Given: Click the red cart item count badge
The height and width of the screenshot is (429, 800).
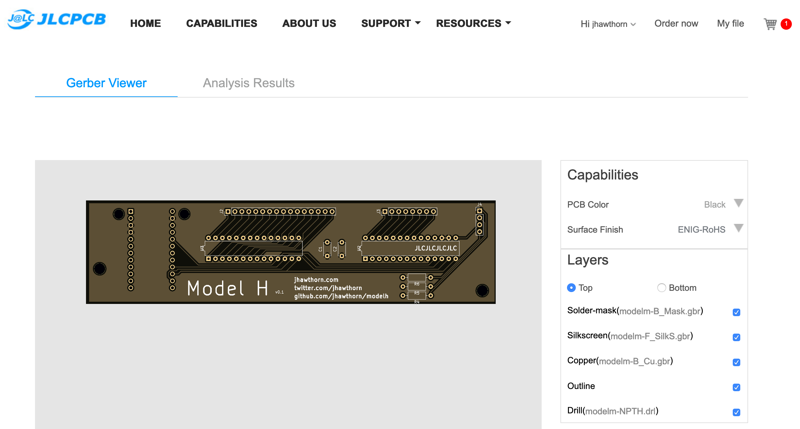Looking at the screenshot, I should [x=786, y=24].
